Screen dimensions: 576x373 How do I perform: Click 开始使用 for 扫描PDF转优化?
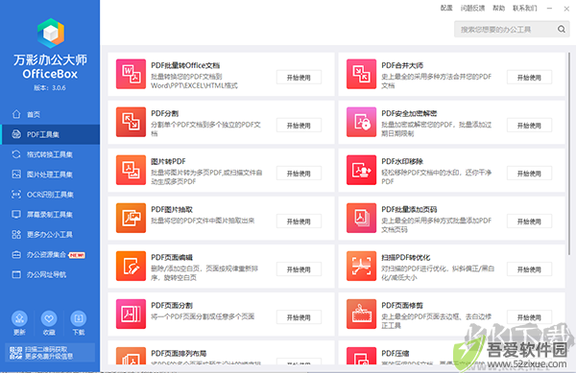(x=529, y=269)
